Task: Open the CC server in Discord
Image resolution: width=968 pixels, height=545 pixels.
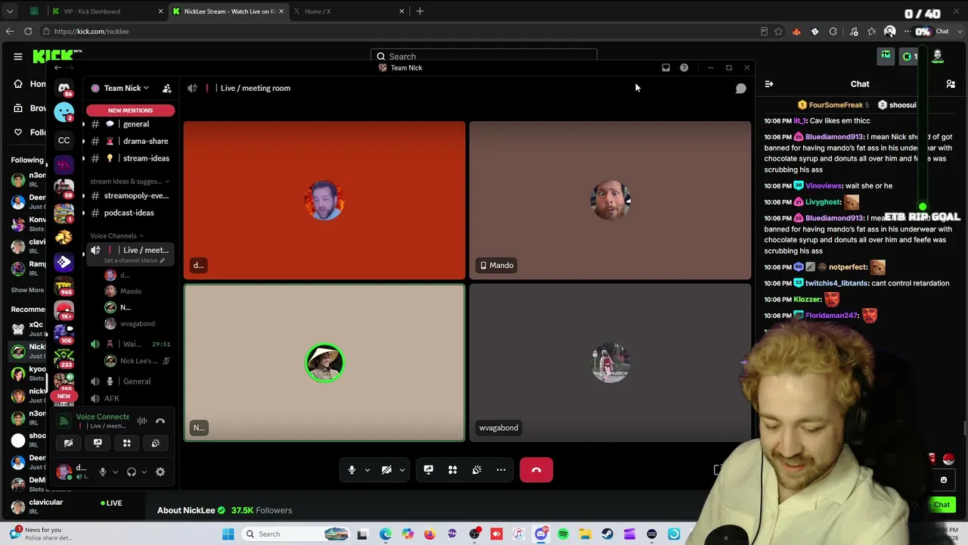Action: pyautogui.click(x=64, y=140)
